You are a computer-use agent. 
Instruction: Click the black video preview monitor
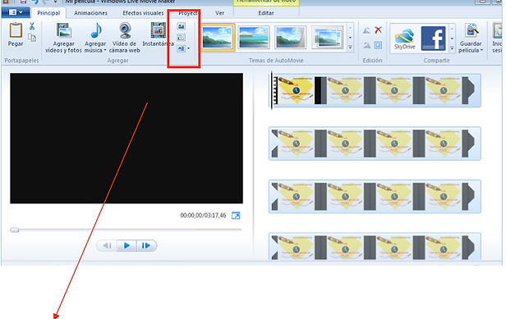click(x=126, y=139)
